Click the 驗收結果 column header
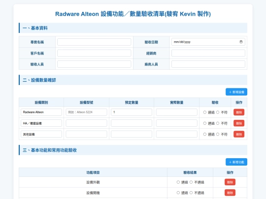 point(190,172)
